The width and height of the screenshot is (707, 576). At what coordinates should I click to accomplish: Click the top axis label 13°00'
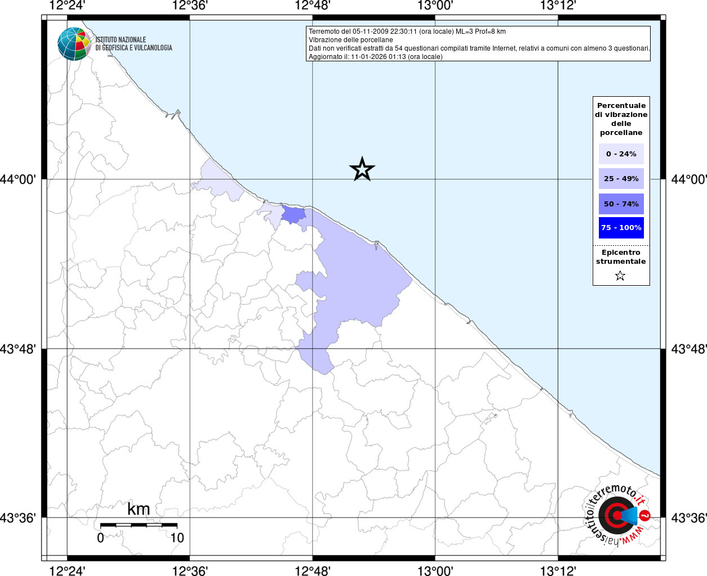(x=435, y=6)
